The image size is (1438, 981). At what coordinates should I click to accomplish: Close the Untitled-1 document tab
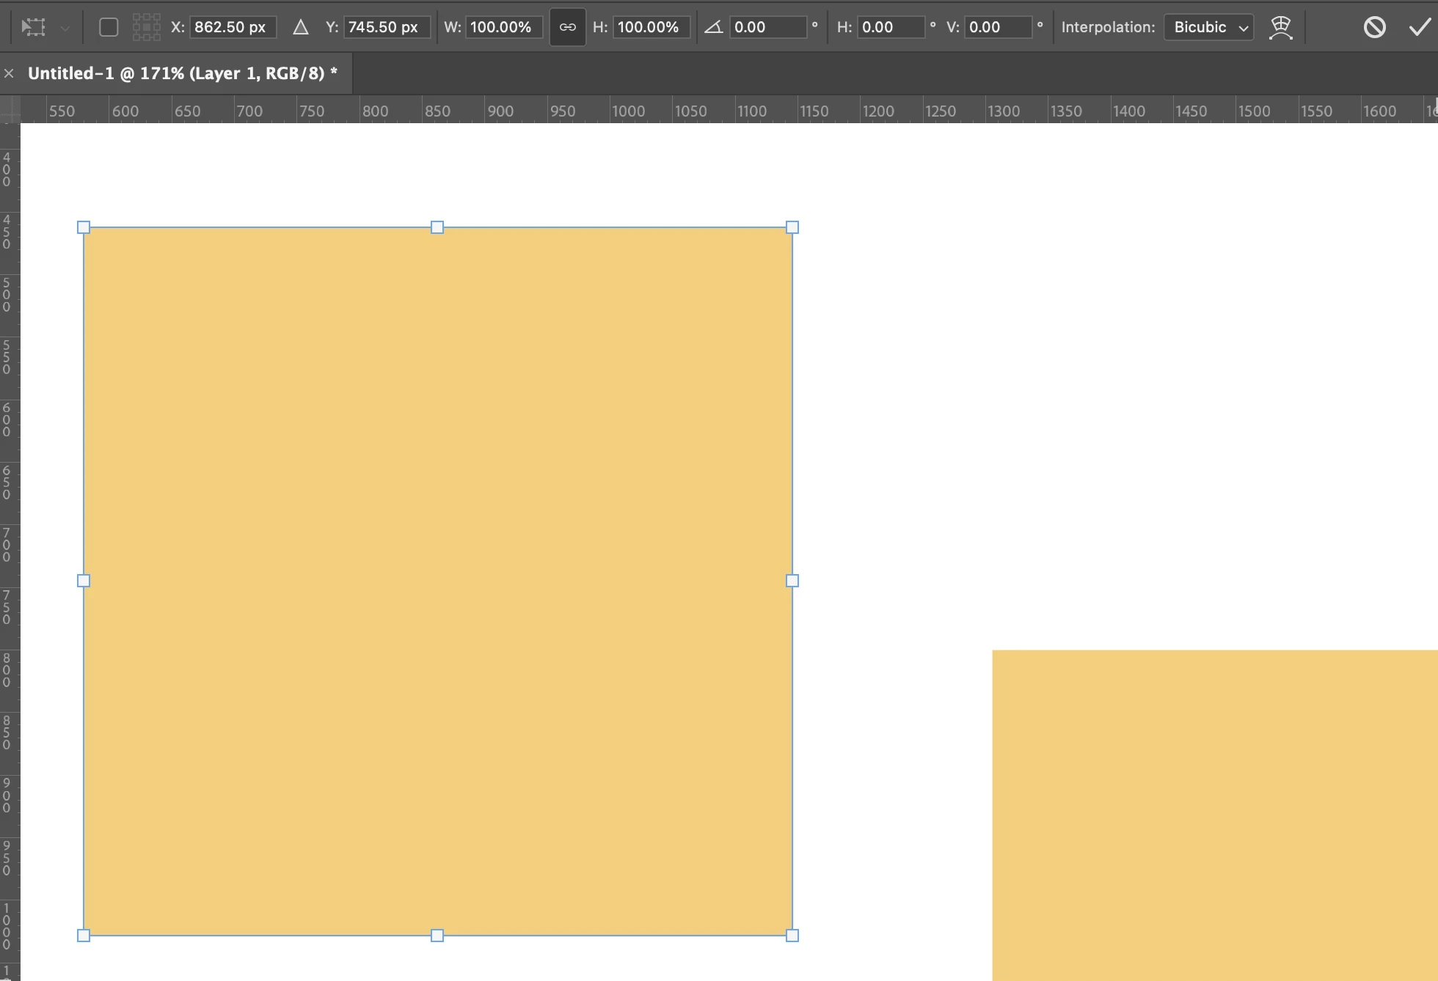click(x=9, y=73)
